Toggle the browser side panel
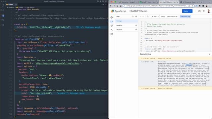212x119 pixels. pyautogui.click(x=203, y=6)
